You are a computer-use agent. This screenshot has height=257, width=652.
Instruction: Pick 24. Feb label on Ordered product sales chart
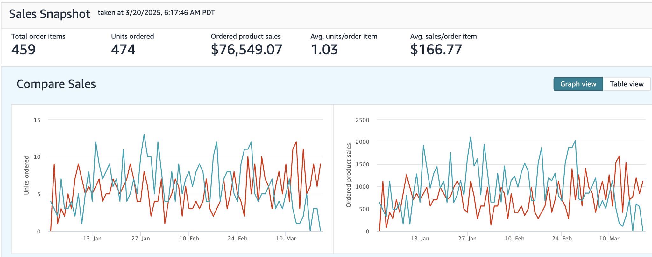(562, 239)
